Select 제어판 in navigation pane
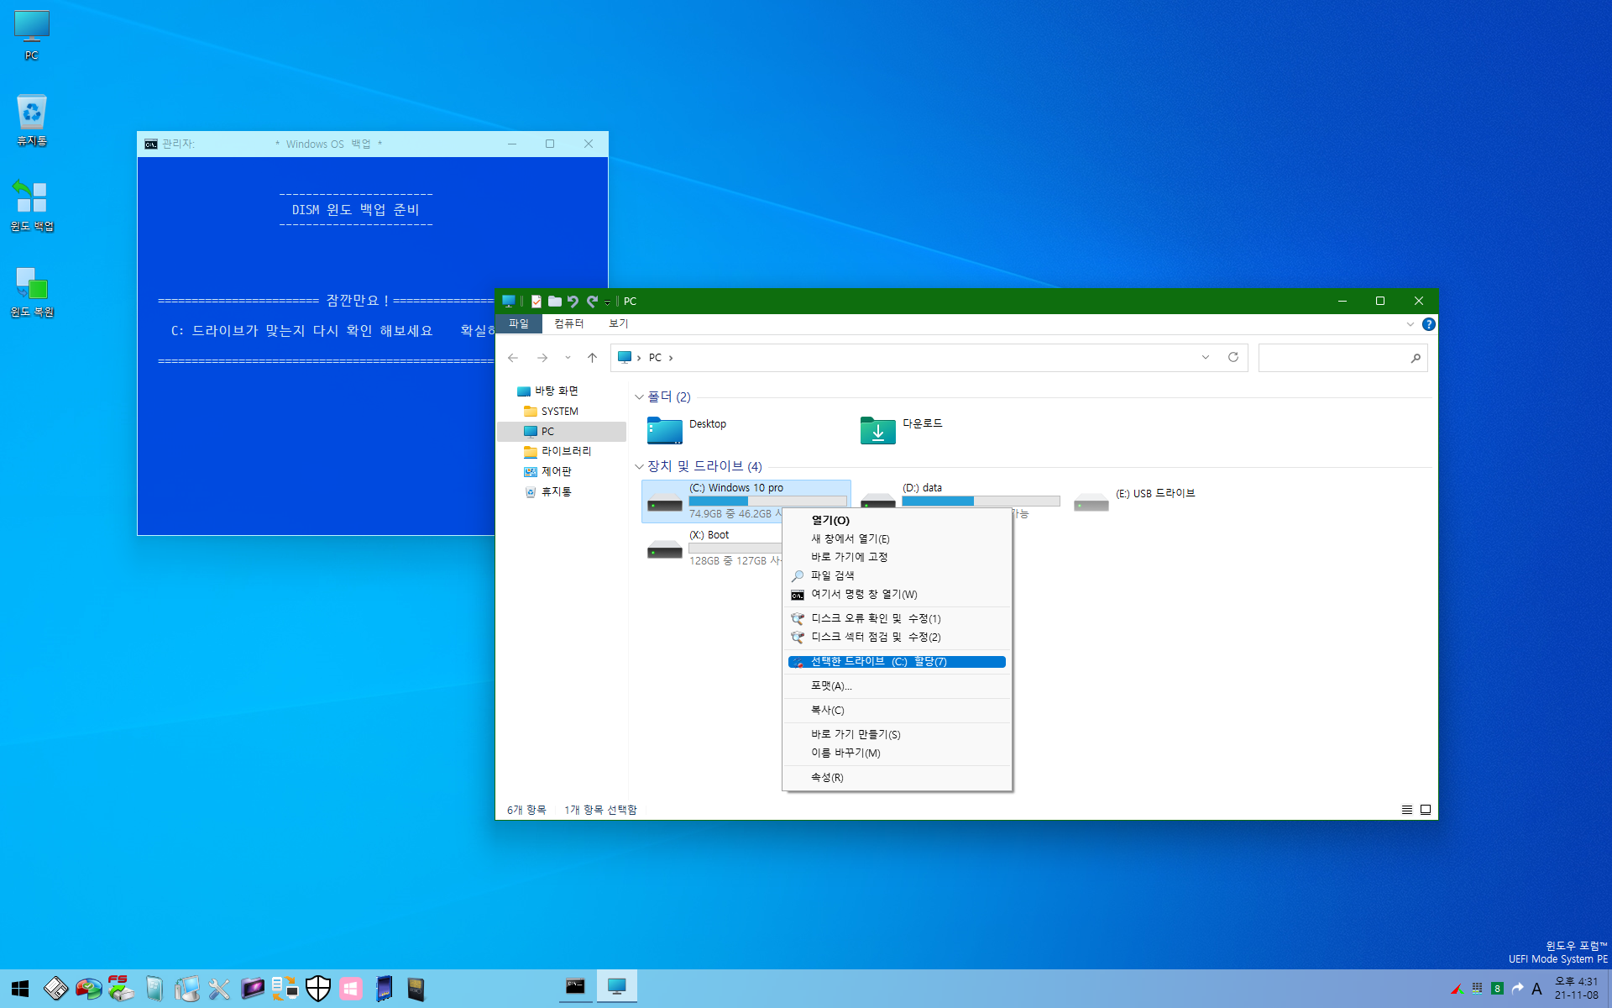The height and width of the screenshot is (1008, 1612). [548, 472]
